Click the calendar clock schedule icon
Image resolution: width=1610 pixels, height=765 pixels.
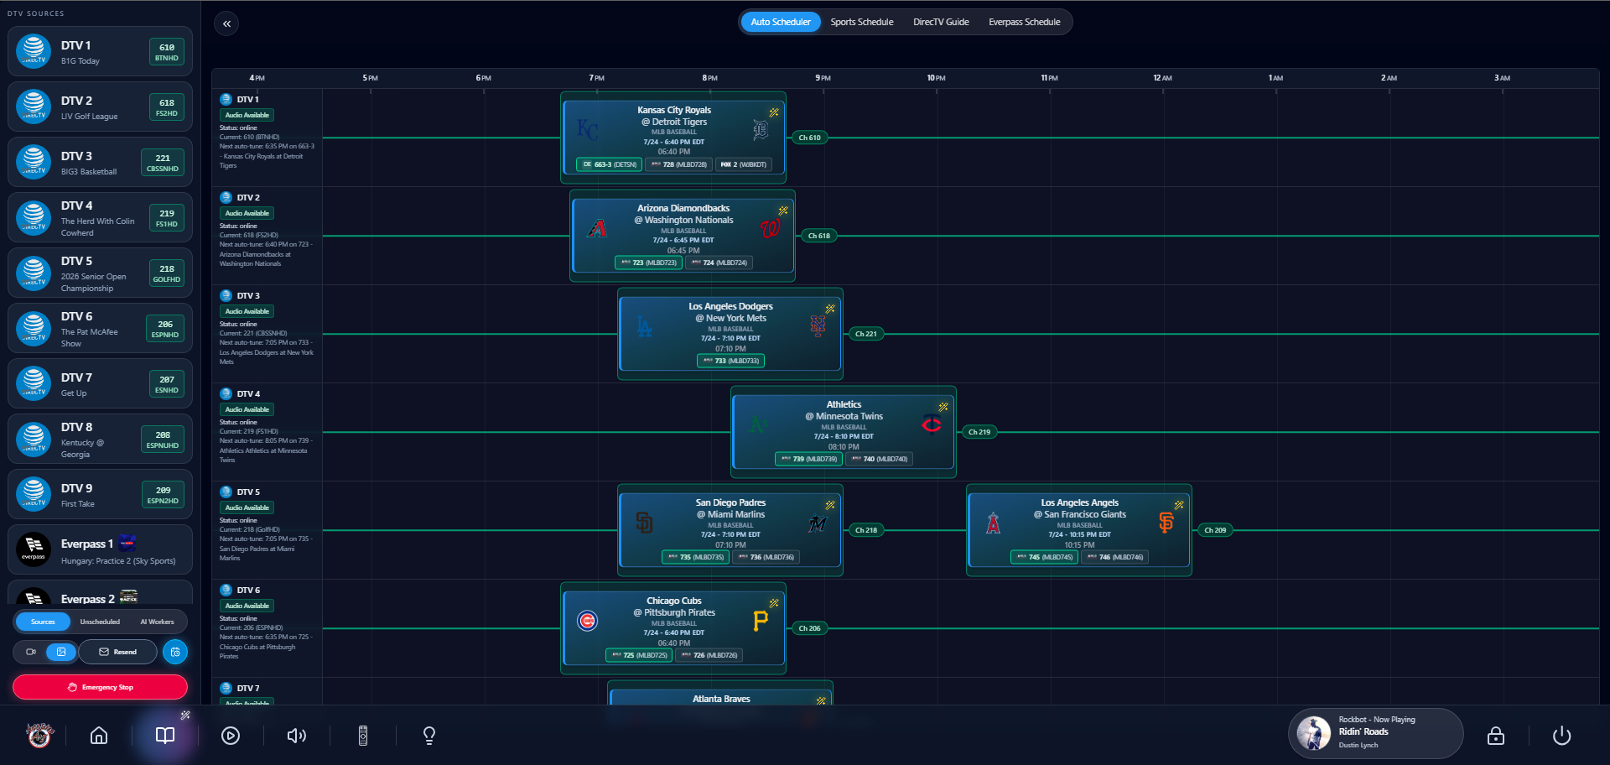pyautogui.click(x=175, y=652)
